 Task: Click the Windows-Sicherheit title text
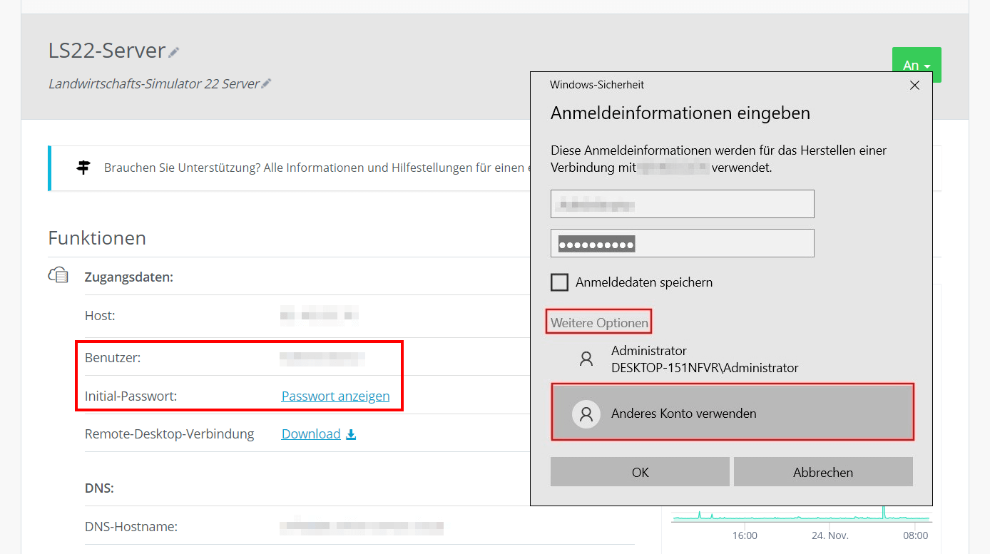tap(597, 84)
